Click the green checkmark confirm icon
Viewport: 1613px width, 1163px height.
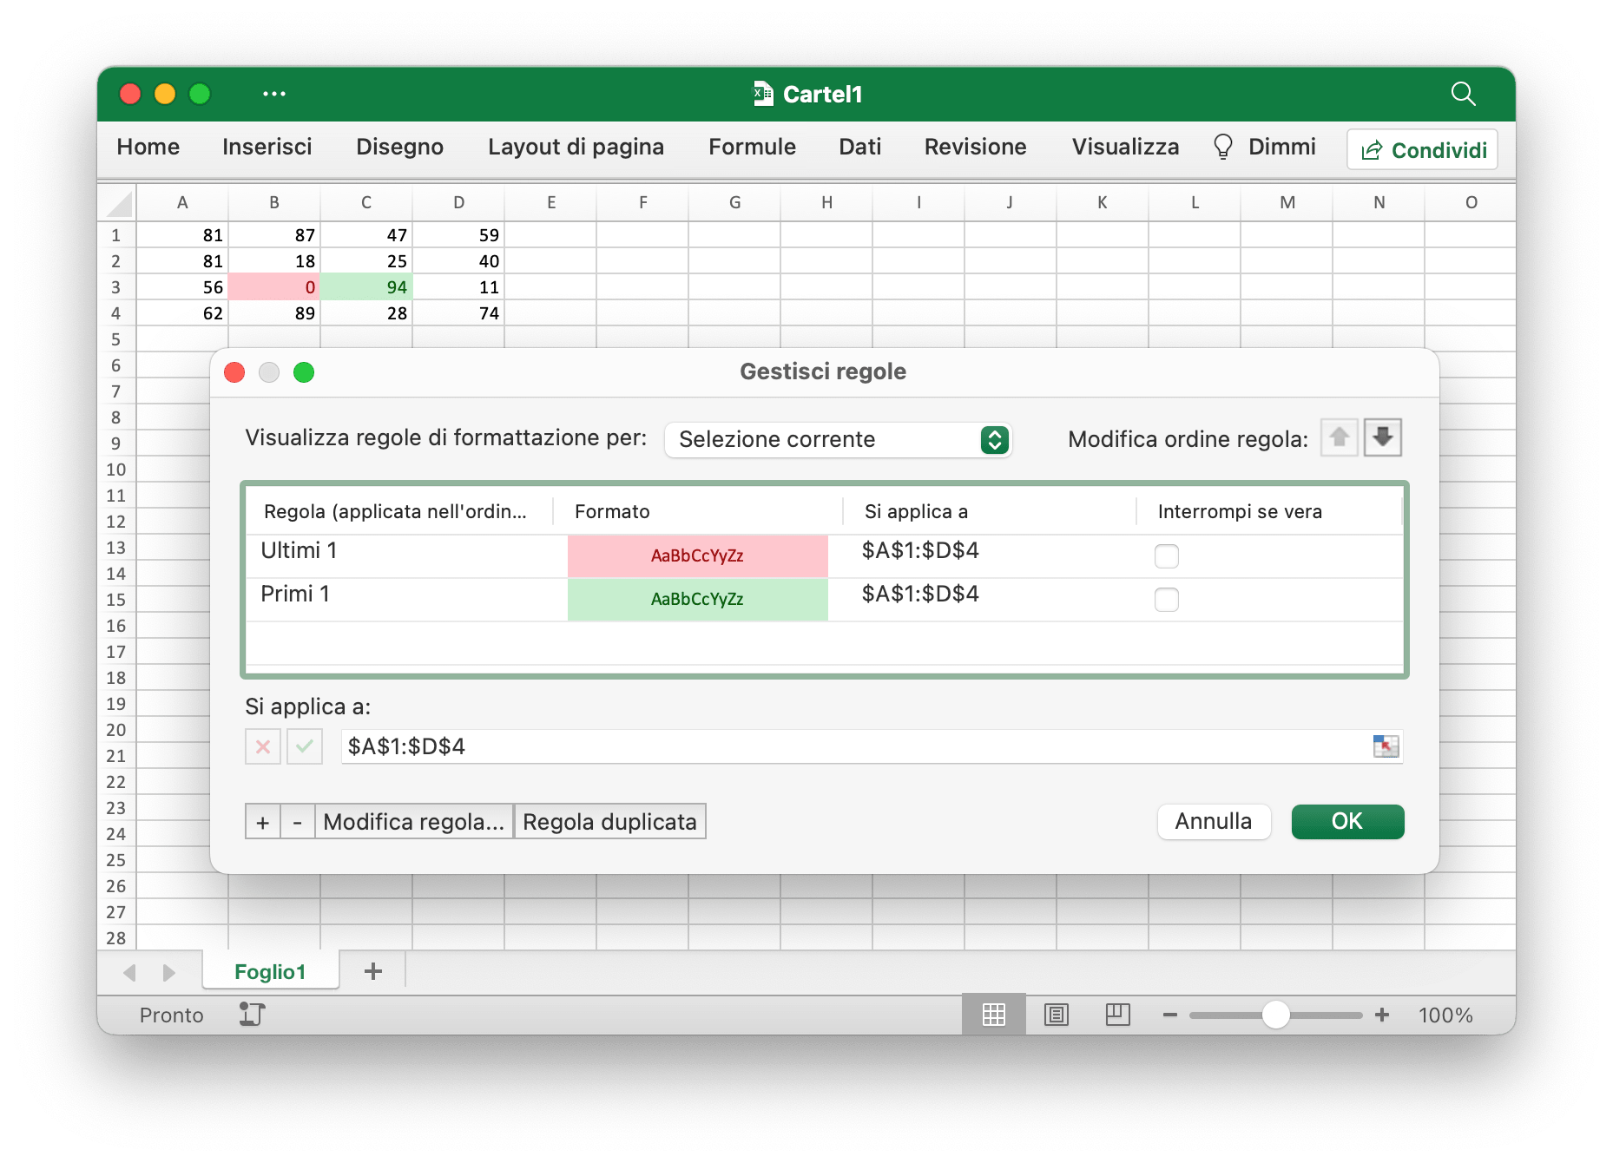click(x=305, y=746)
